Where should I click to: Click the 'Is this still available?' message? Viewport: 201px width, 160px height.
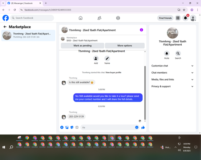(81, 82)
